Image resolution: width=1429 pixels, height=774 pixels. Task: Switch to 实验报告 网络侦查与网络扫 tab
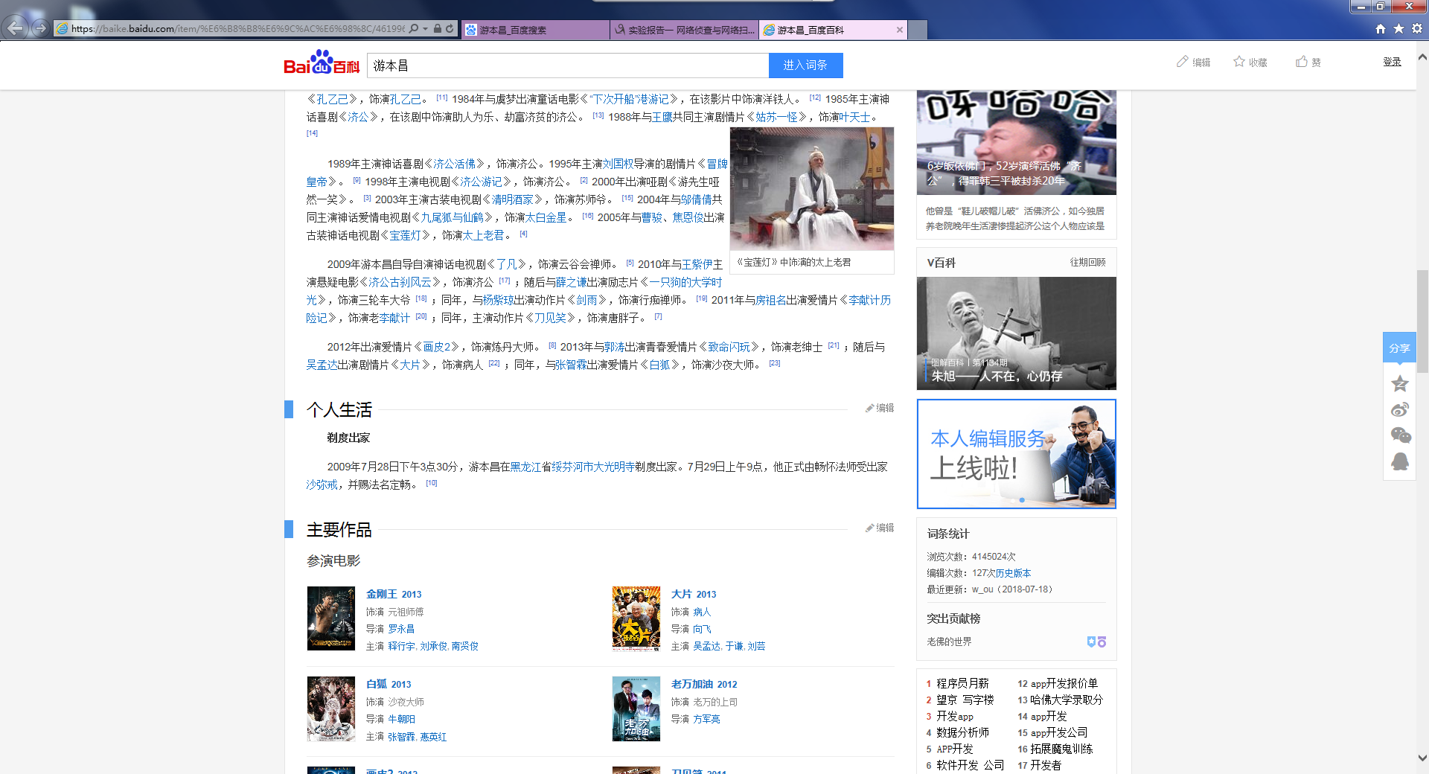(685, 30)
